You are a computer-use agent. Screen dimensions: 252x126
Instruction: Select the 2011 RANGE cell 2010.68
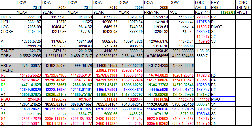pos(80,51)
